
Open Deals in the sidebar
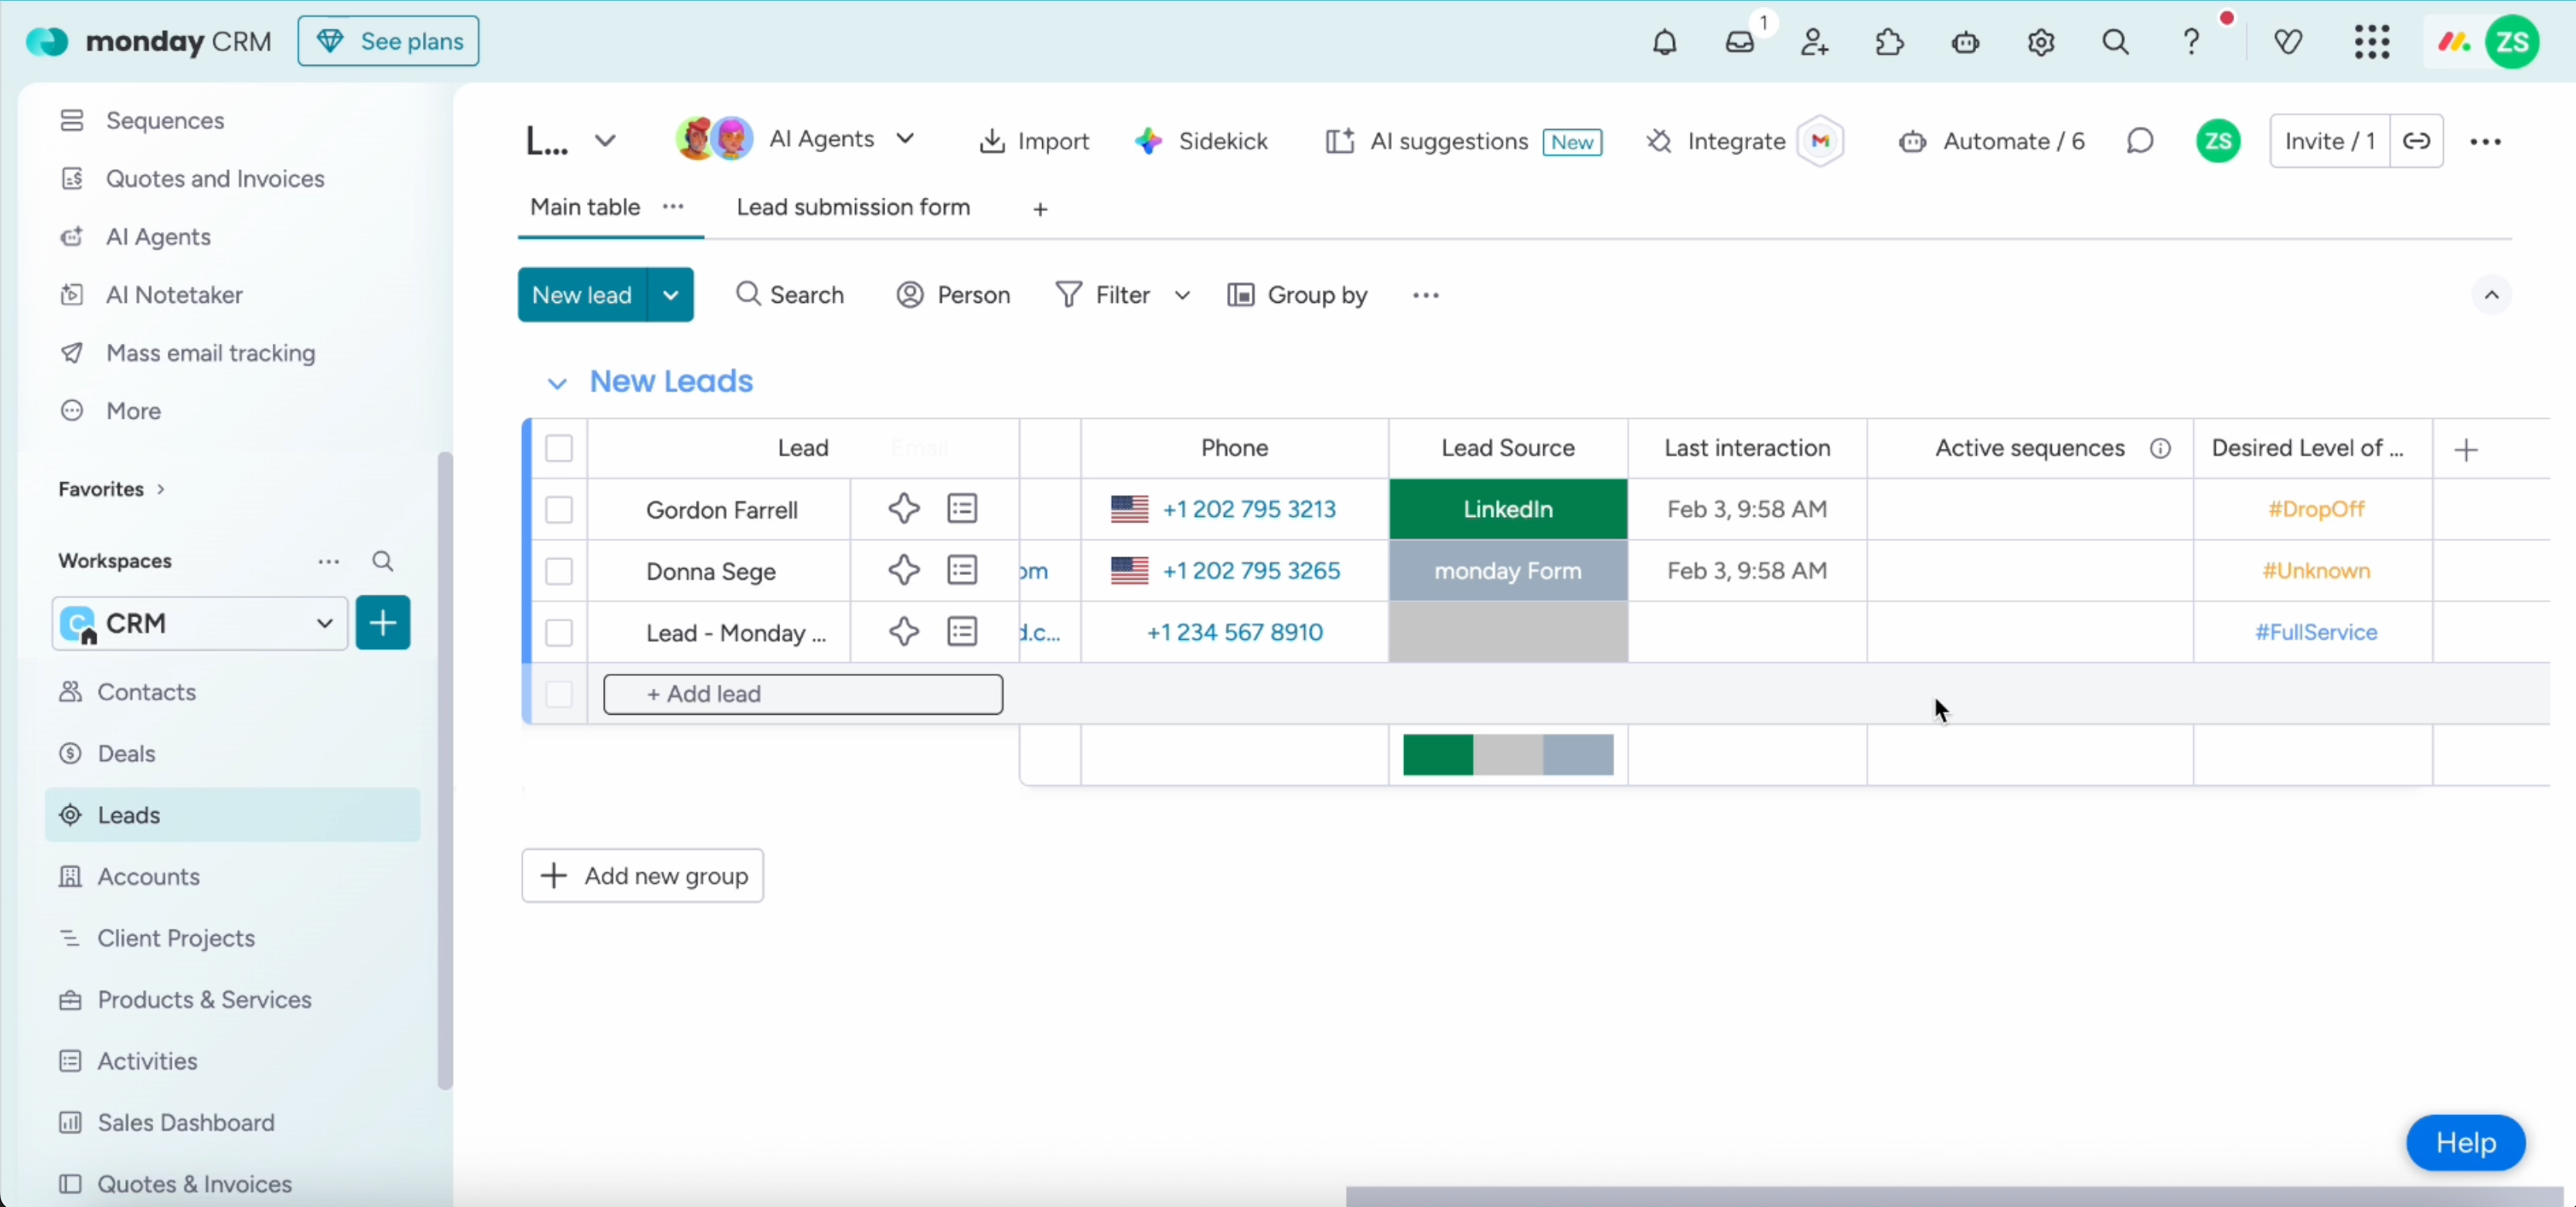pos(232,753)
